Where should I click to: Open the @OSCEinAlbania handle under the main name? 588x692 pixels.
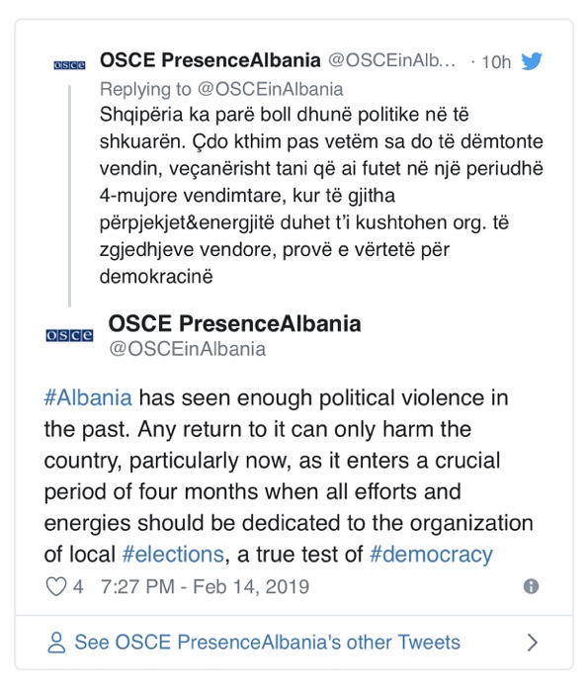pos(188,349)
